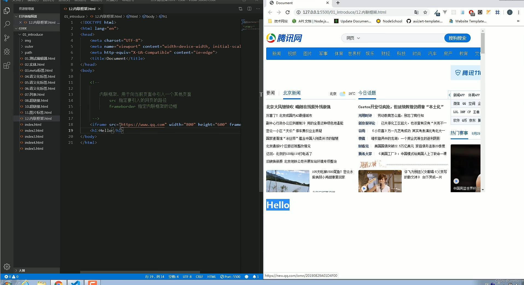
Task: Click the open changes icon in editor
Action: [x=241, y=9]
